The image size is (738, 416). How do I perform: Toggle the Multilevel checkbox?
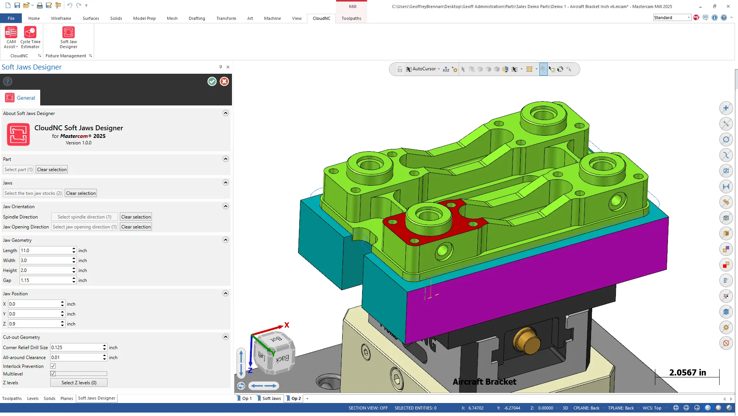coord(53,374)
